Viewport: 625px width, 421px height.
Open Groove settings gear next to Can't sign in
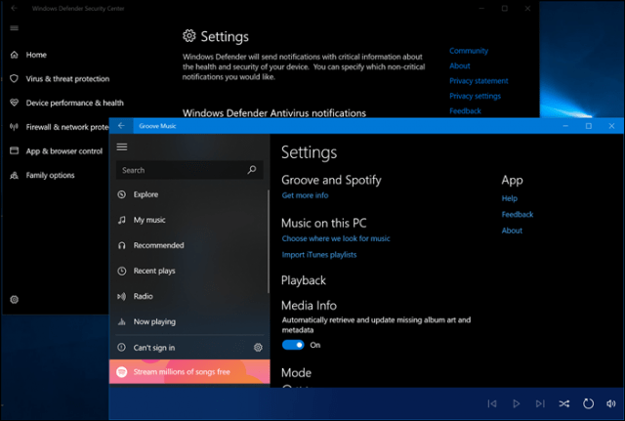258,348
